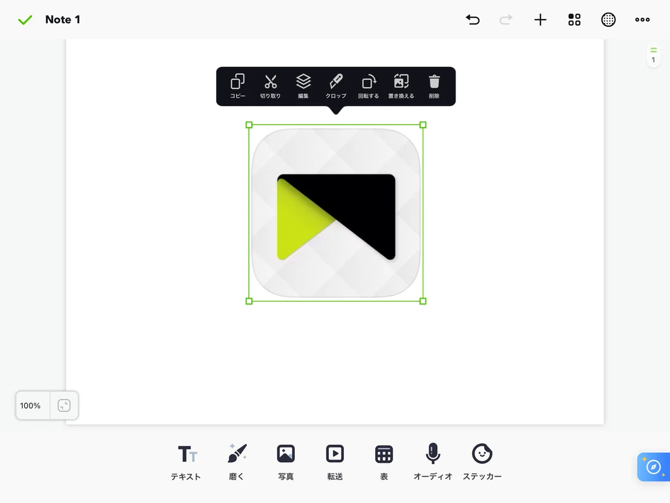Select the bottom-right resize handle
This screenshot has height=503, width=670.
point(423,301)
